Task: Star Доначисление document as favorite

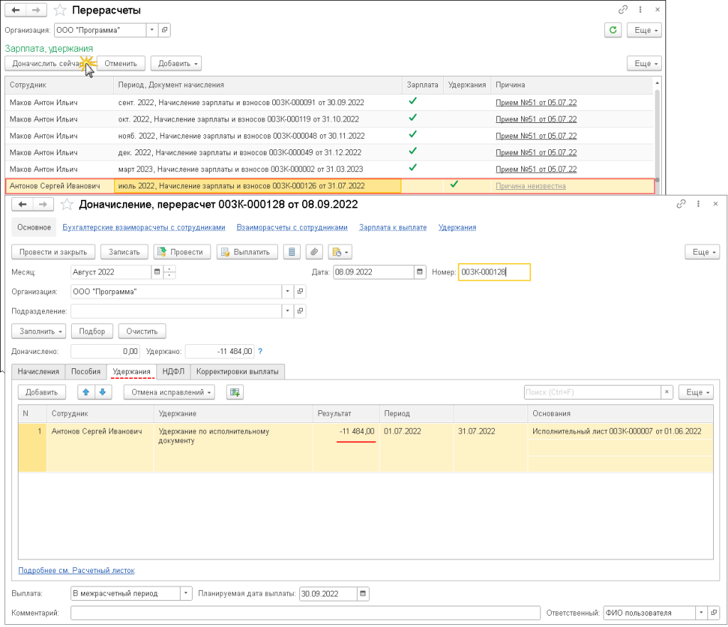Action: (x=68, y=204)
